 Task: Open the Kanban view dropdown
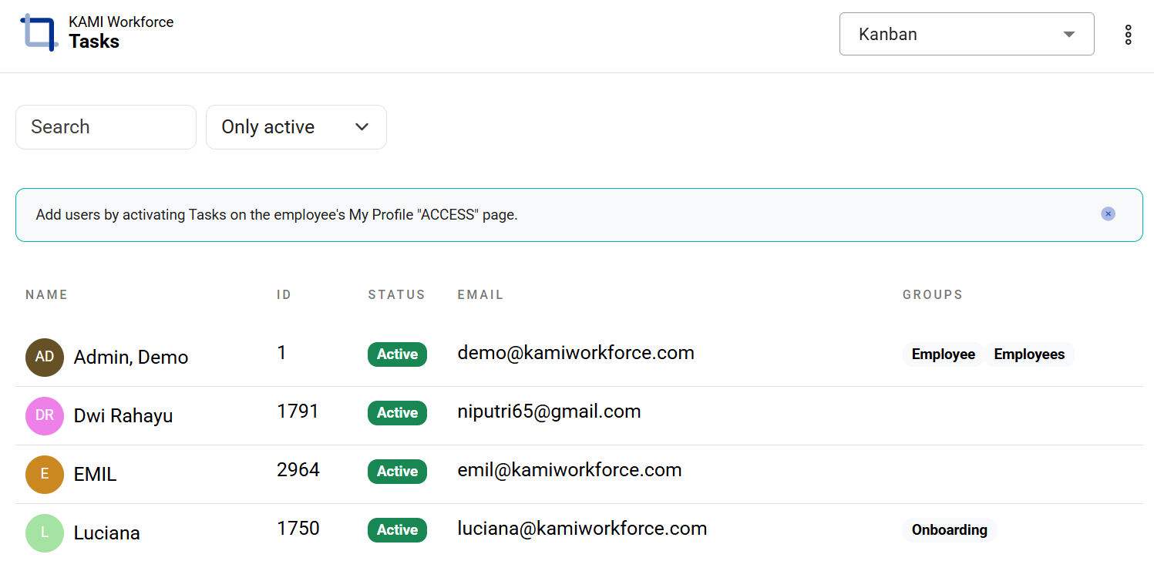(967, 34)
